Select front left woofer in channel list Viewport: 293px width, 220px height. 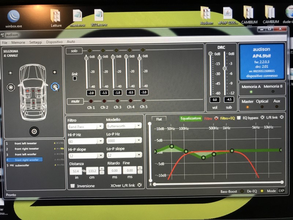(x=26, y=154)
